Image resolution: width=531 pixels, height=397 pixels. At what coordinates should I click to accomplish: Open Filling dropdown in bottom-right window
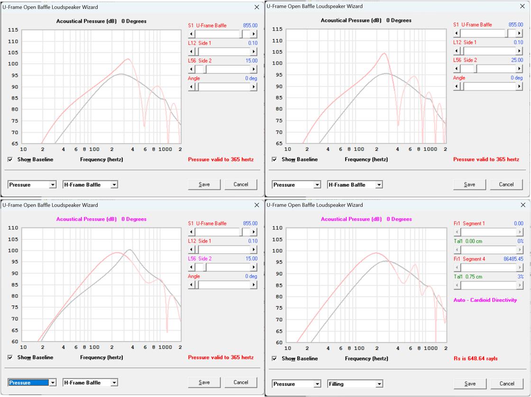pyautogui.click(x=379, y=384)
